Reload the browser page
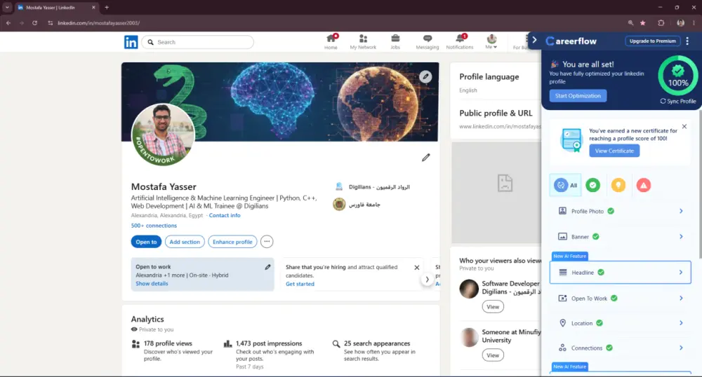Image resolution: width=702 pixels, height=377 pixels. (x=34, y=23)
